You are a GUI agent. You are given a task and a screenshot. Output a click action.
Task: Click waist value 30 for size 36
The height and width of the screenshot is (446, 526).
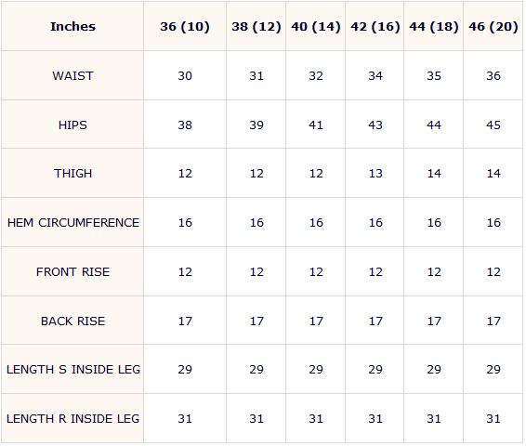point(185,76)
